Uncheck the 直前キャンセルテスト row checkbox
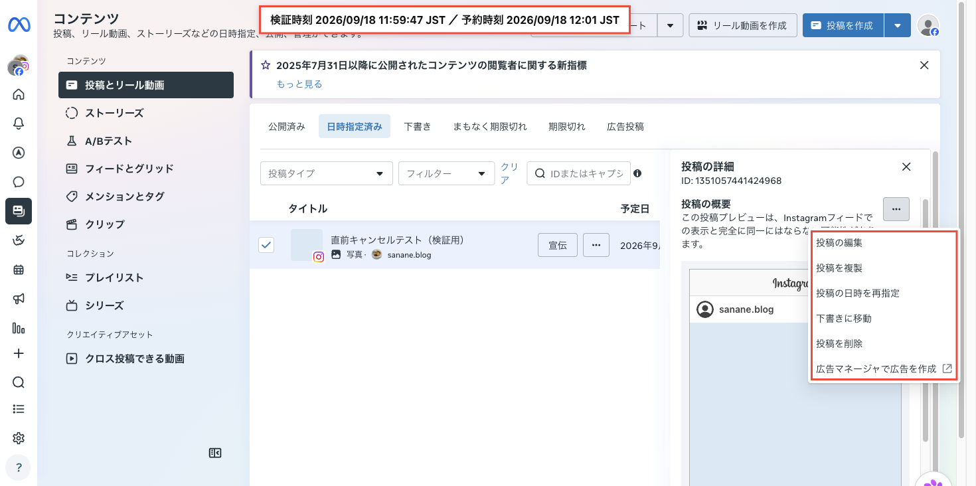976x486 pixels. 266,245
